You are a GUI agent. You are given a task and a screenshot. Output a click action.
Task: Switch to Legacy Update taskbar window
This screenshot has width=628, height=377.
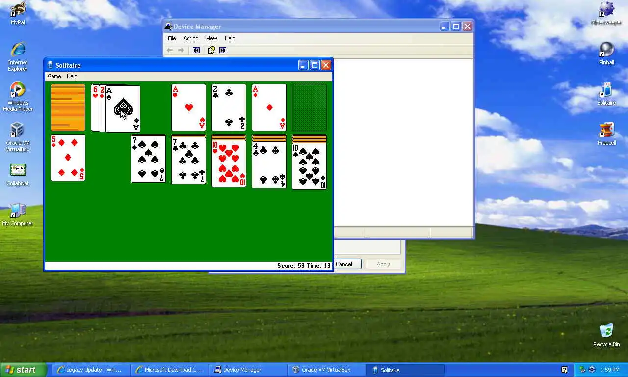[90, 370]
